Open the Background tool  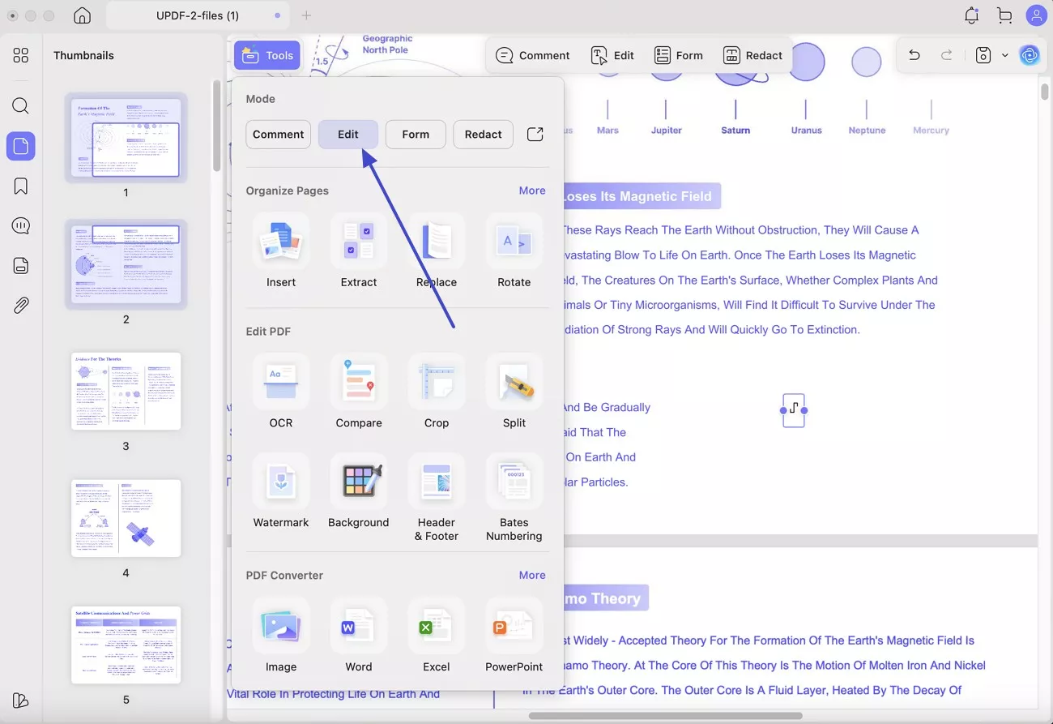359,493
